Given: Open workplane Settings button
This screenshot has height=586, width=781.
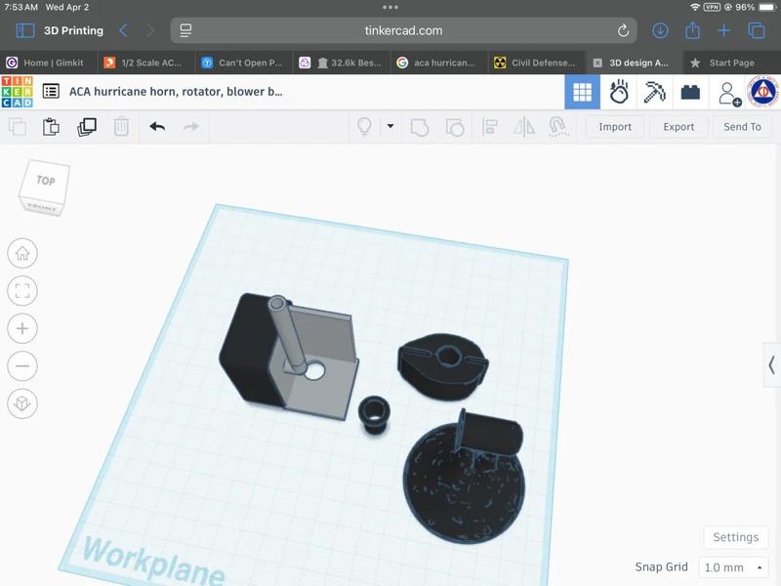Looking at the screenshot, I should pyautogui.click(x=736, y=537).
